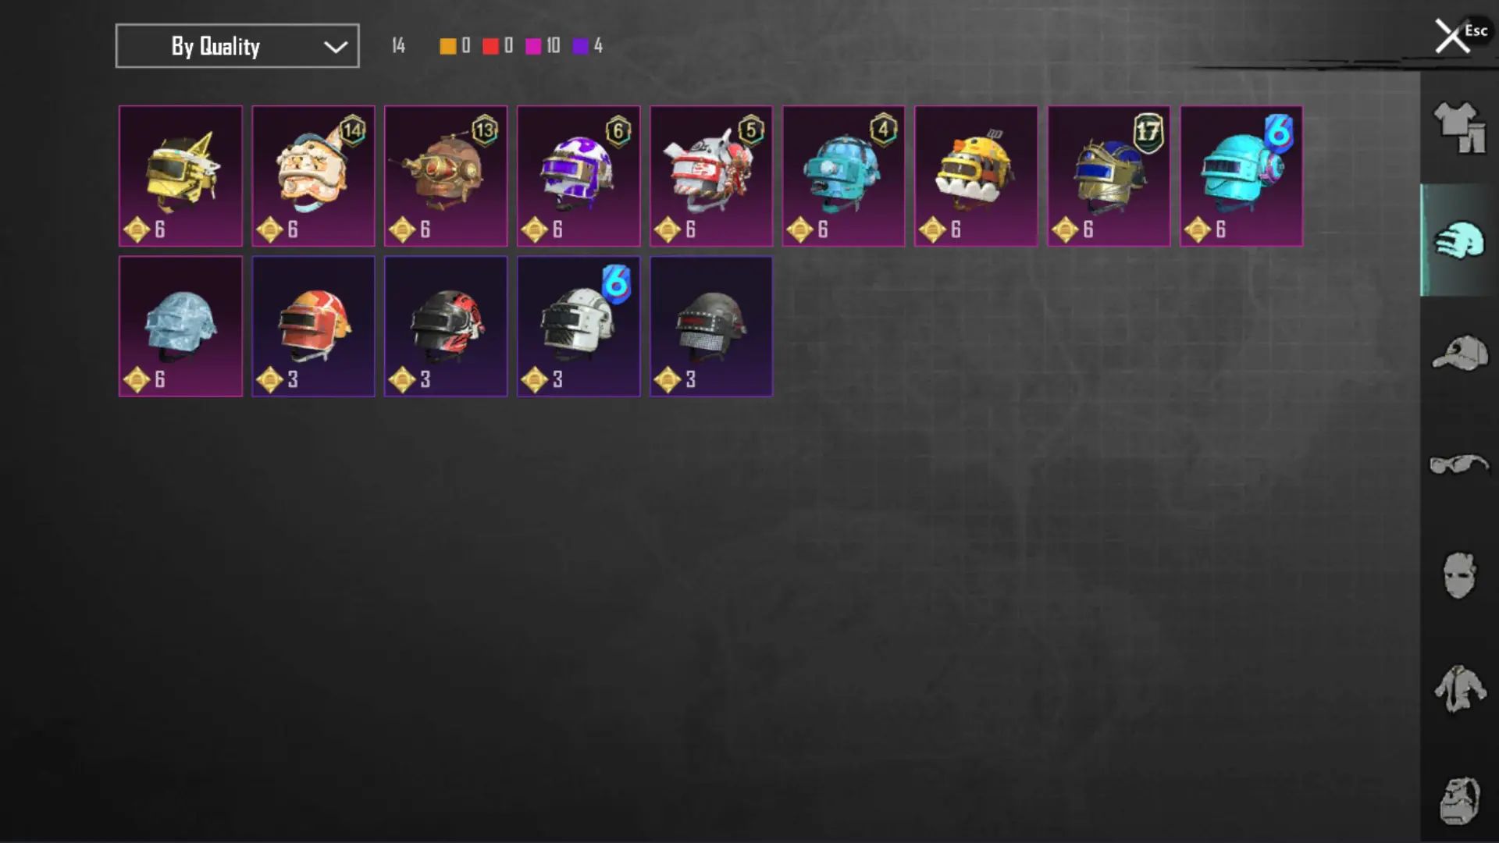
Task: Open the backpack category icon
Action: 1458,801
